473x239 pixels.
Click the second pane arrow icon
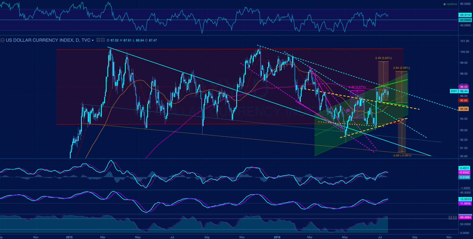point(455,217)
